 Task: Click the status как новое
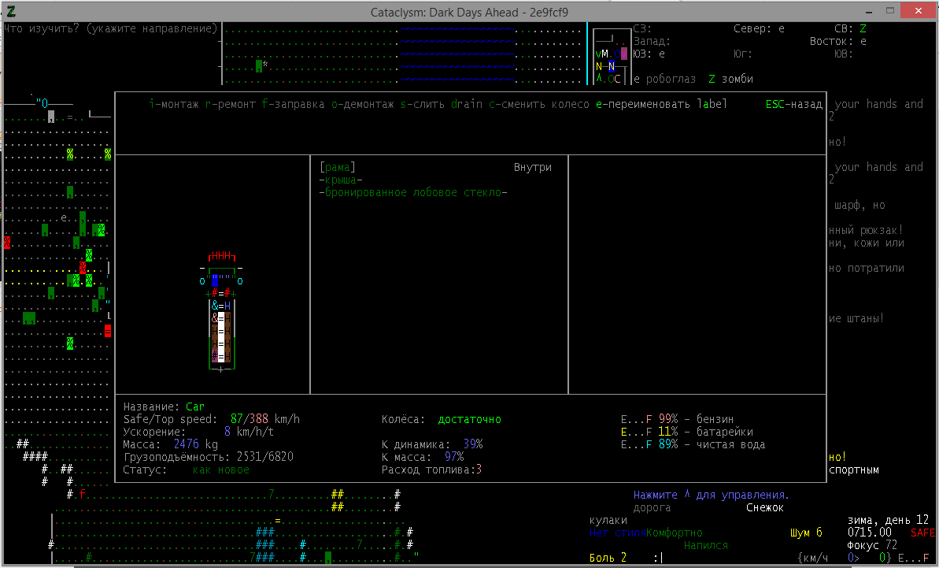(221, 470)
